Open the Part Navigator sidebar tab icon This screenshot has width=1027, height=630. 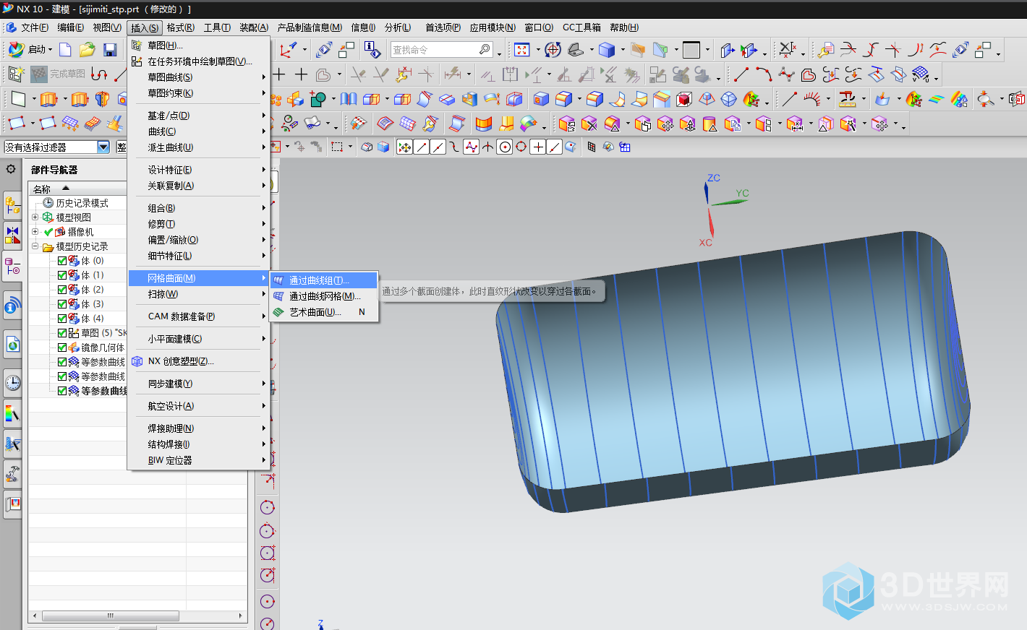point(12,267)
